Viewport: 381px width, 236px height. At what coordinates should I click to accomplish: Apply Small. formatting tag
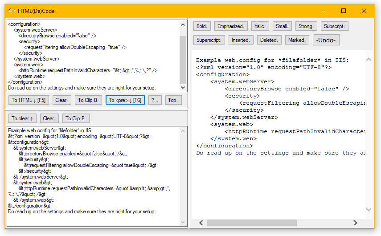pyautogui.click(x=282, y=26)
